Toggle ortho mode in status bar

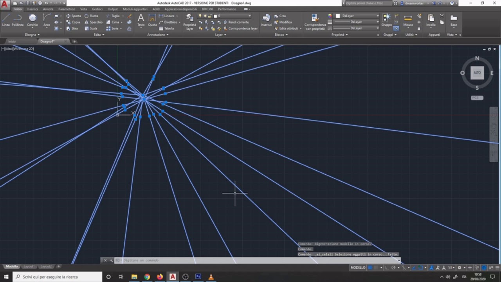387,268
